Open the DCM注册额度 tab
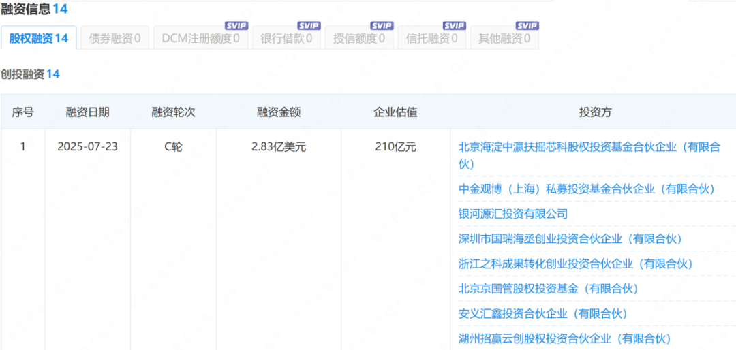Screen dimensions: 736x350 pyautogui.click(x=200, y=39)
